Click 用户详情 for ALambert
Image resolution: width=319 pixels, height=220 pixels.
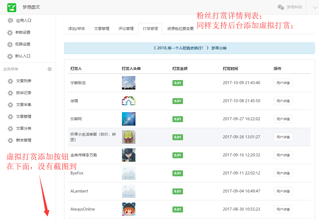coord(283,191)
